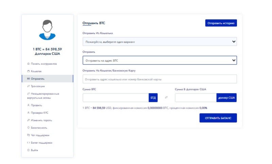Select Незадекларированные виртуальные активы menu item

coord(45,96)
